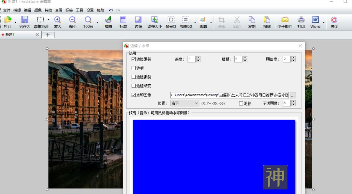Enable the watermark 阴影 checkbox

coord(241,104)
